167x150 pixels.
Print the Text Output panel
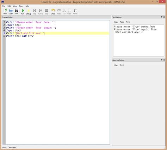[x=128, y=22]
